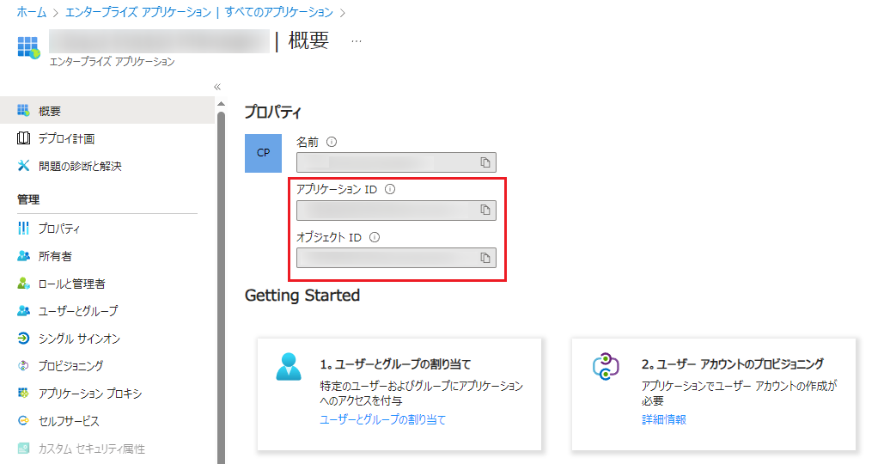Click the card title 1. ユーザーとグループの割り当て

tap(395, 364)
